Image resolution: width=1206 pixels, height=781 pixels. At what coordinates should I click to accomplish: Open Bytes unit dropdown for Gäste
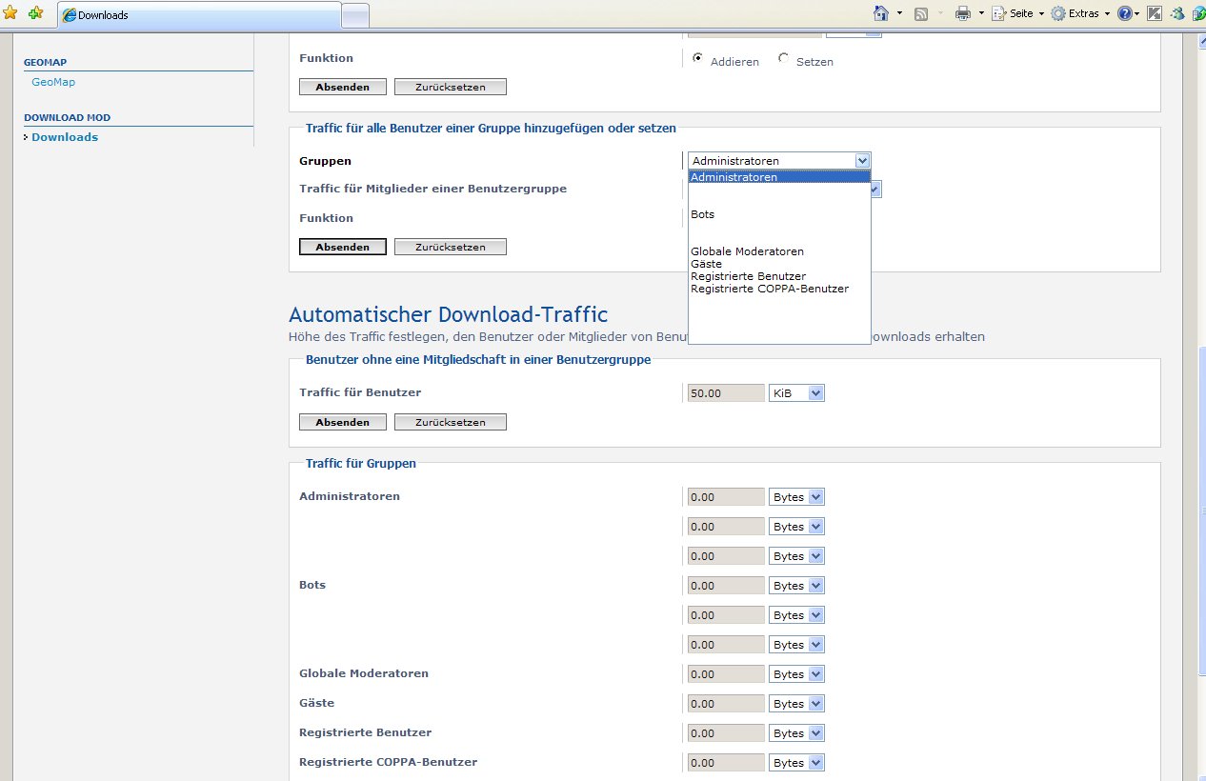796,704
